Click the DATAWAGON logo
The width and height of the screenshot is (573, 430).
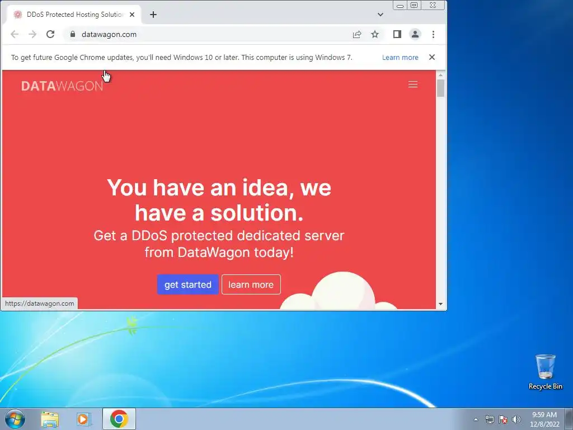coord(62,86)
